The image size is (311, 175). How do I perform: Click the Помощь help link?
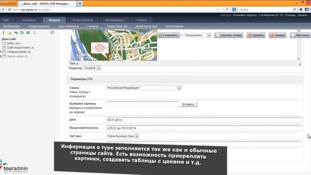tap(290, 15)
